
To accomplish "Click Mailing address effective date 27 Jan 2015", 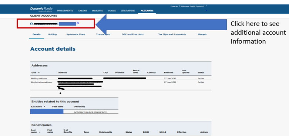I will (x=170, y=78).
